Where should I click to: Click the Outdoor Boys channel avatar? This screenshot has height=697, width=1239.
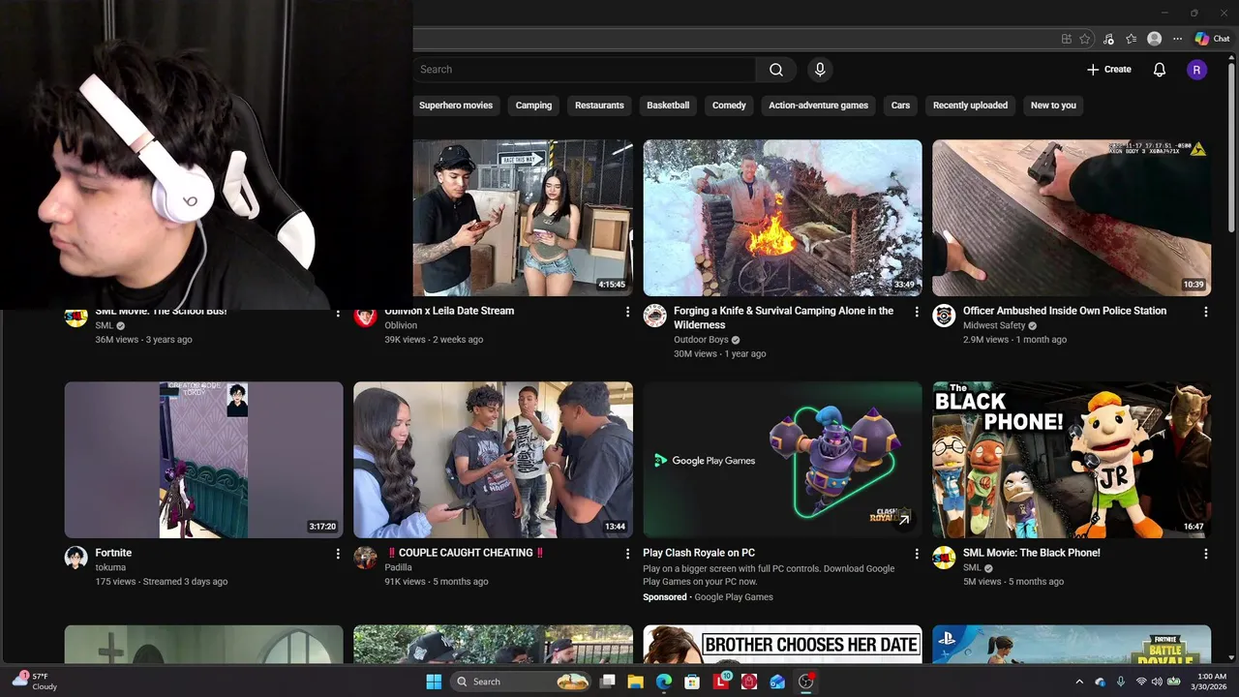pos(655,316)
